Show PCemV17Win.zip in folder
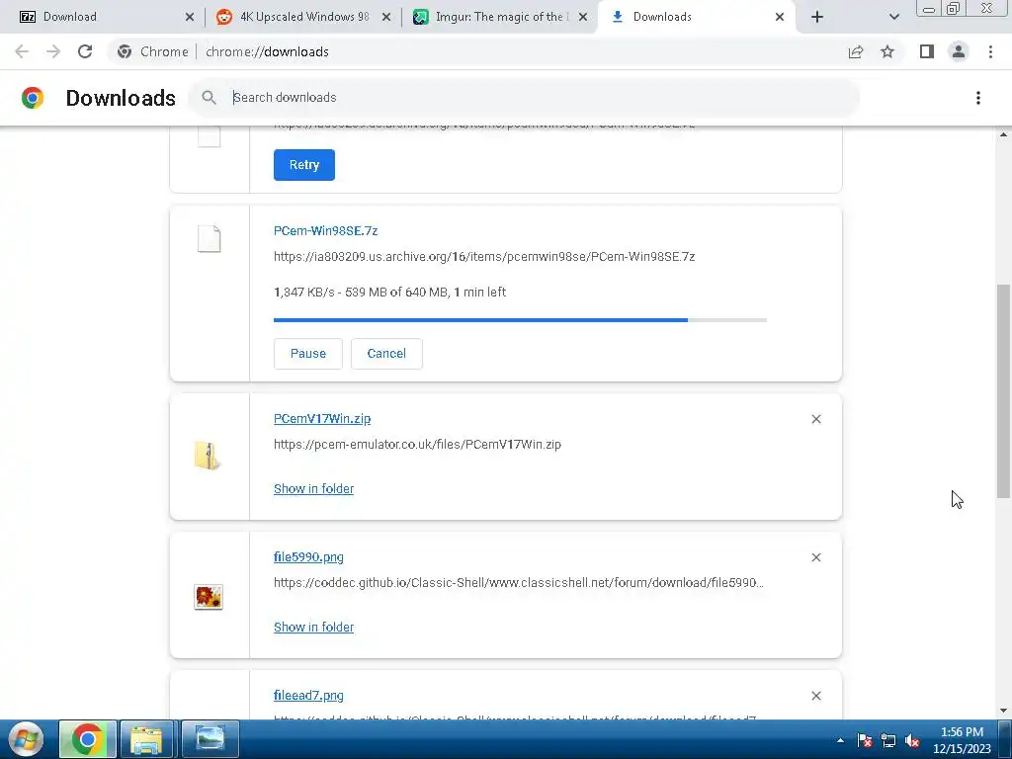Screen dimensions: 1012x759 pyautogui.click(x=313, y=488)
